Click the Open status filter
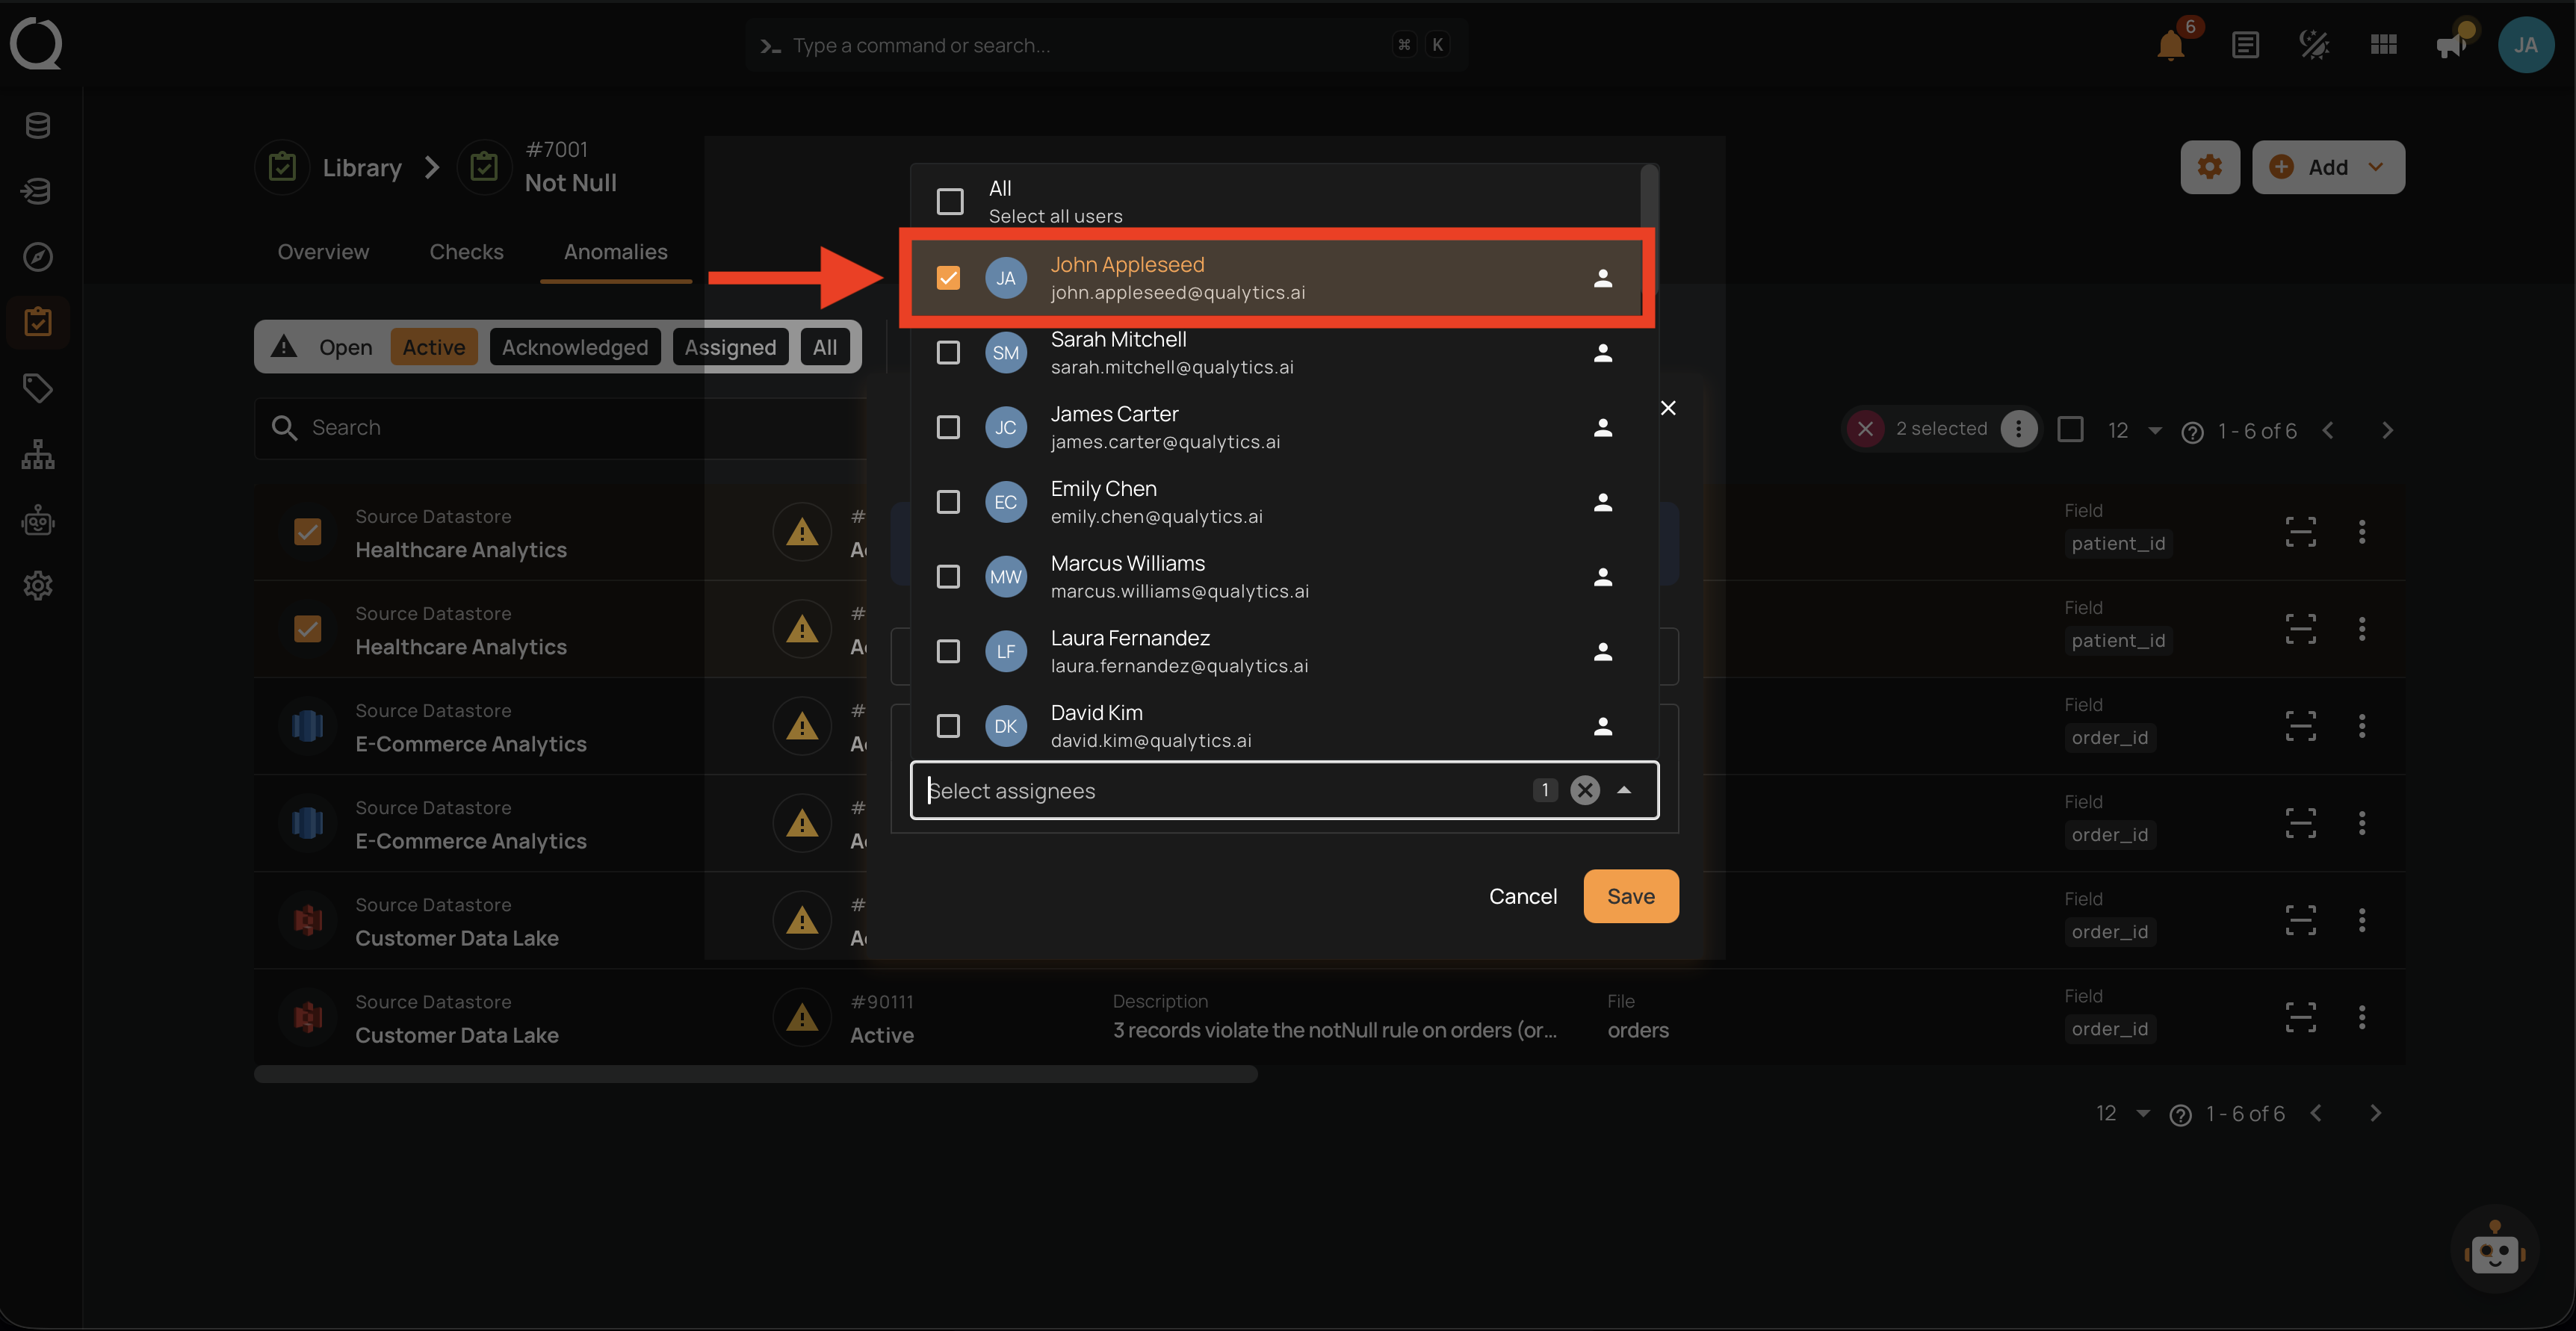The width and height of the screenshot is (2576, 1331). pyautogui.click(x=345, y=347)
